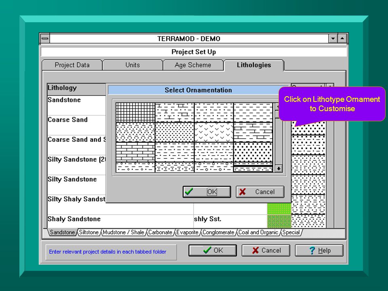Select the solid brick wall ornament pattern
The height and width of the screenshot is (291, 388).
pos(135,152)
